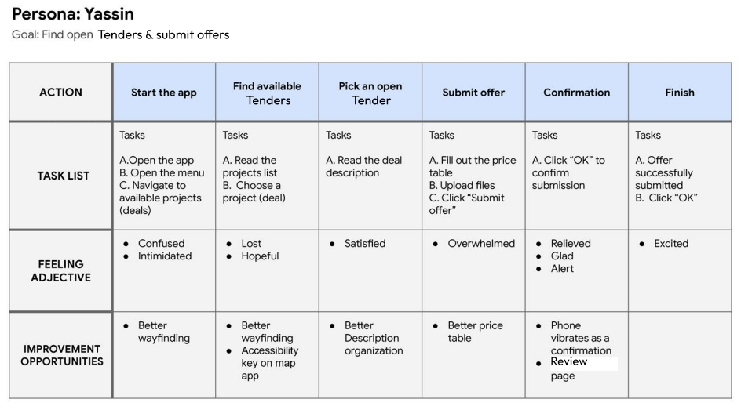Click the "Finish" column header
The height and width of the screenshot is (410, 741).
pyautogui.click(x=679, y=93)
